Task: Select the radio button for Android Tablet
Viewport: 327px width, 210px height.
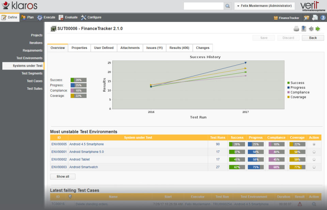Action: 314,160
